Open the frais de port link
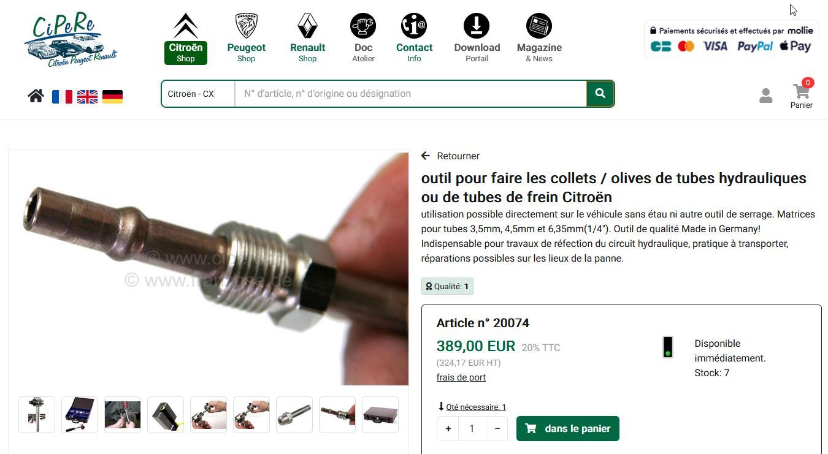 click(x=461, y=377)
